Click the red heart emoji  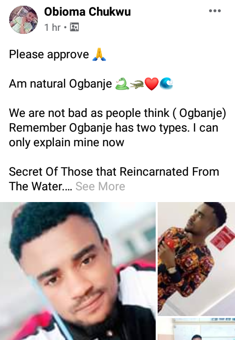point(152,84)
